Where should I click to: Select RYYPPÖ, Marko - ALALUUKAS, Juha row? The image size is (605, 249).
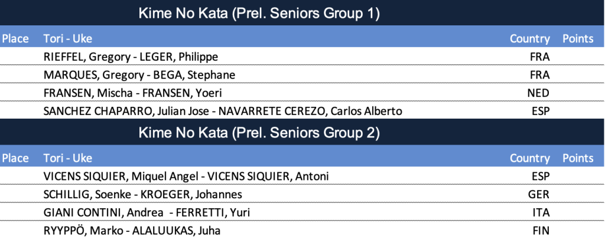point(302,231)
